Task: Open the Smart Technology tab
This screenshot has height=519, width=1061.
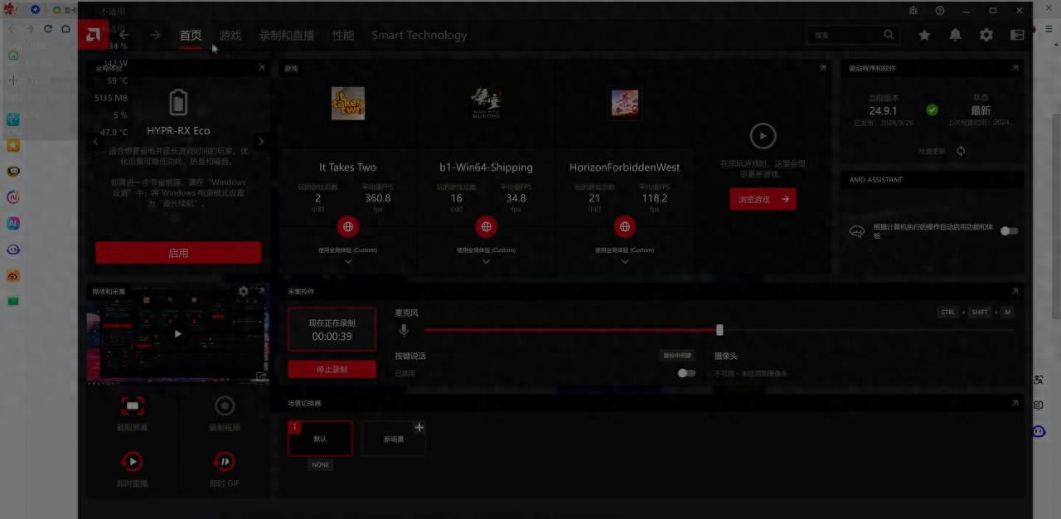Action: click(419, 35)
